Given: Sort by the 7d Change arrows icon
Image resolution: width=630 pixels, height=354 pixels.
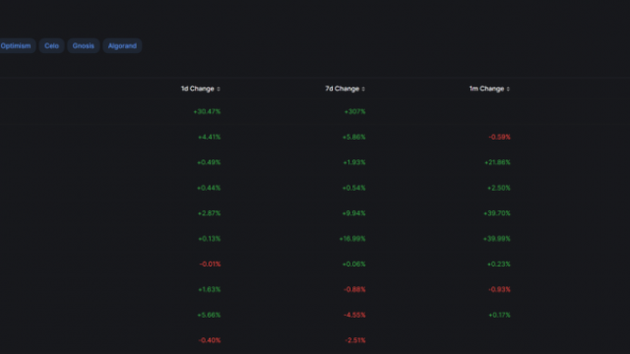Looking at the screenshot, I should point(363,88).
